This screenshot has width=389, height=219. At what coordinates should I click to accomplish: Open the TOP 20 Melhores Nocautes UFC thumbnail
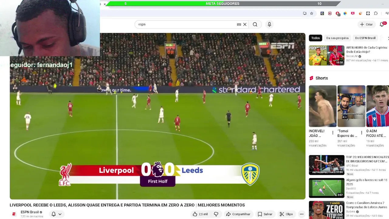point(327,165)
